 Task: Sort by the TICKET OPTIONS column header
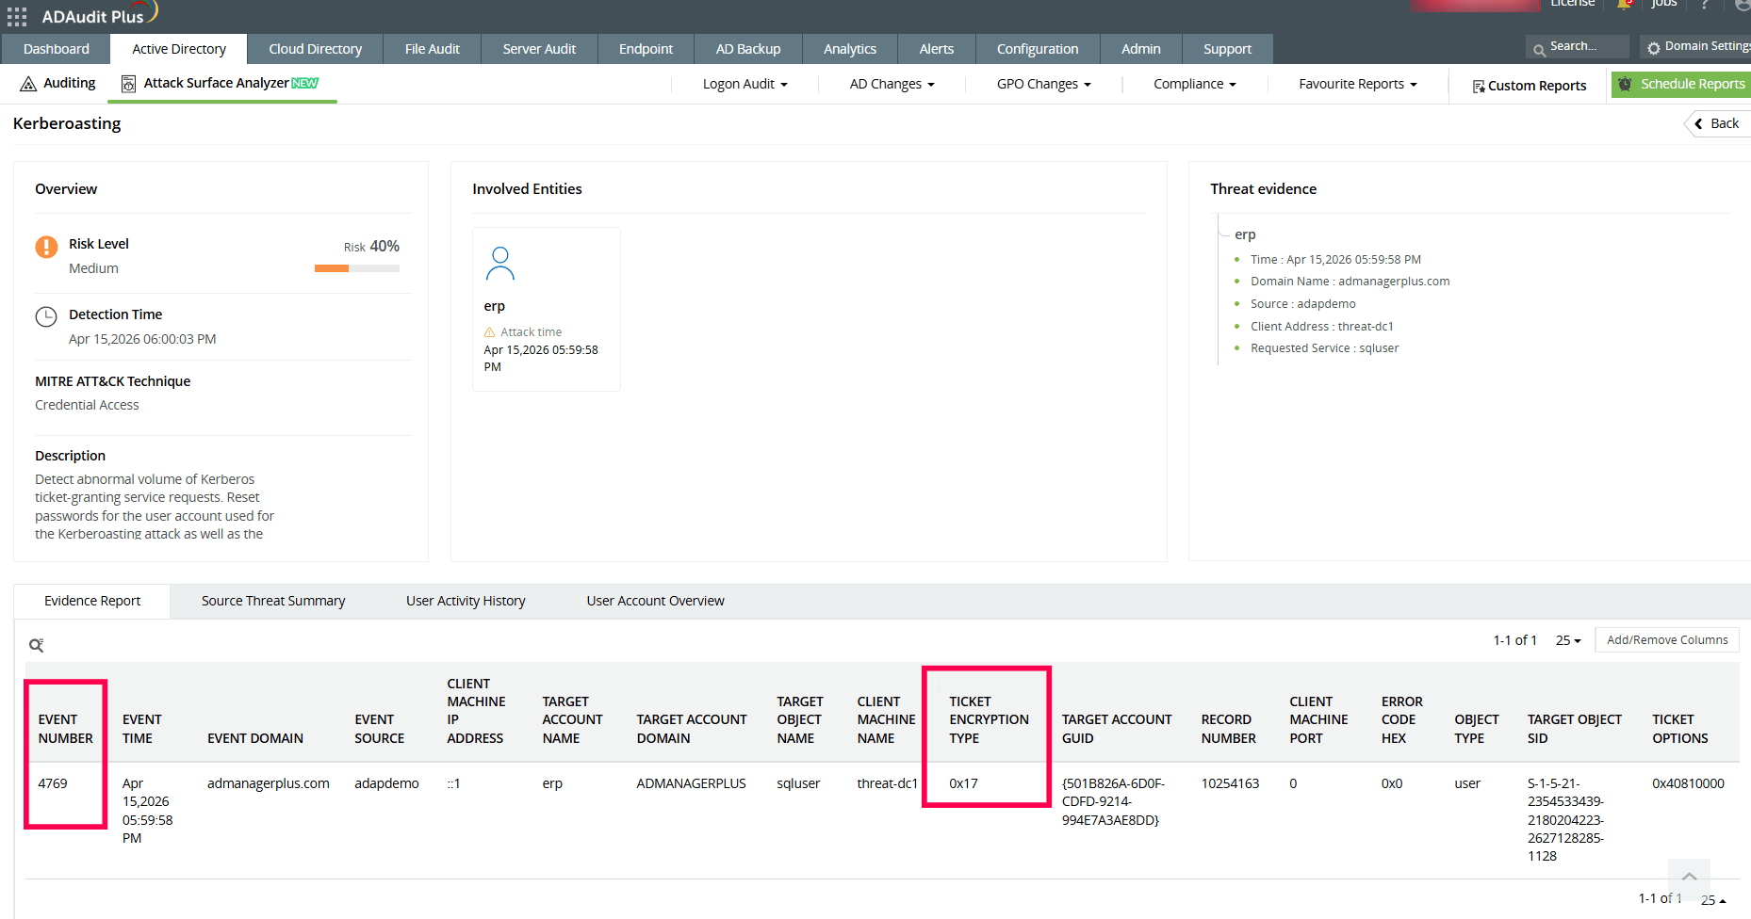pos(1679,729)
